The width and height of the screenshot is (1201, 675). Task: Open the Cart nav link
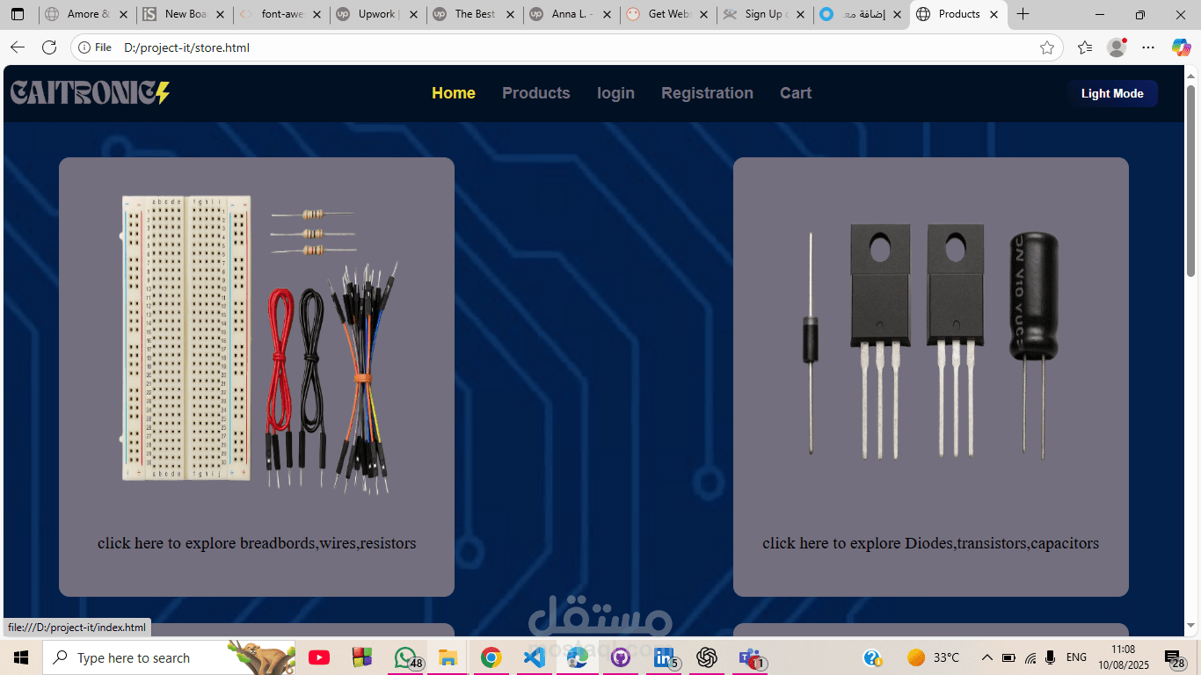[796, 93]
